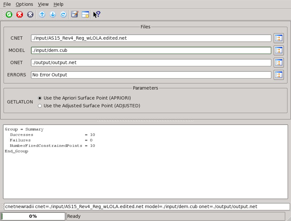
Task: Open file browser for CNET field
Action: pyautogui.click(x=278, y=38)
